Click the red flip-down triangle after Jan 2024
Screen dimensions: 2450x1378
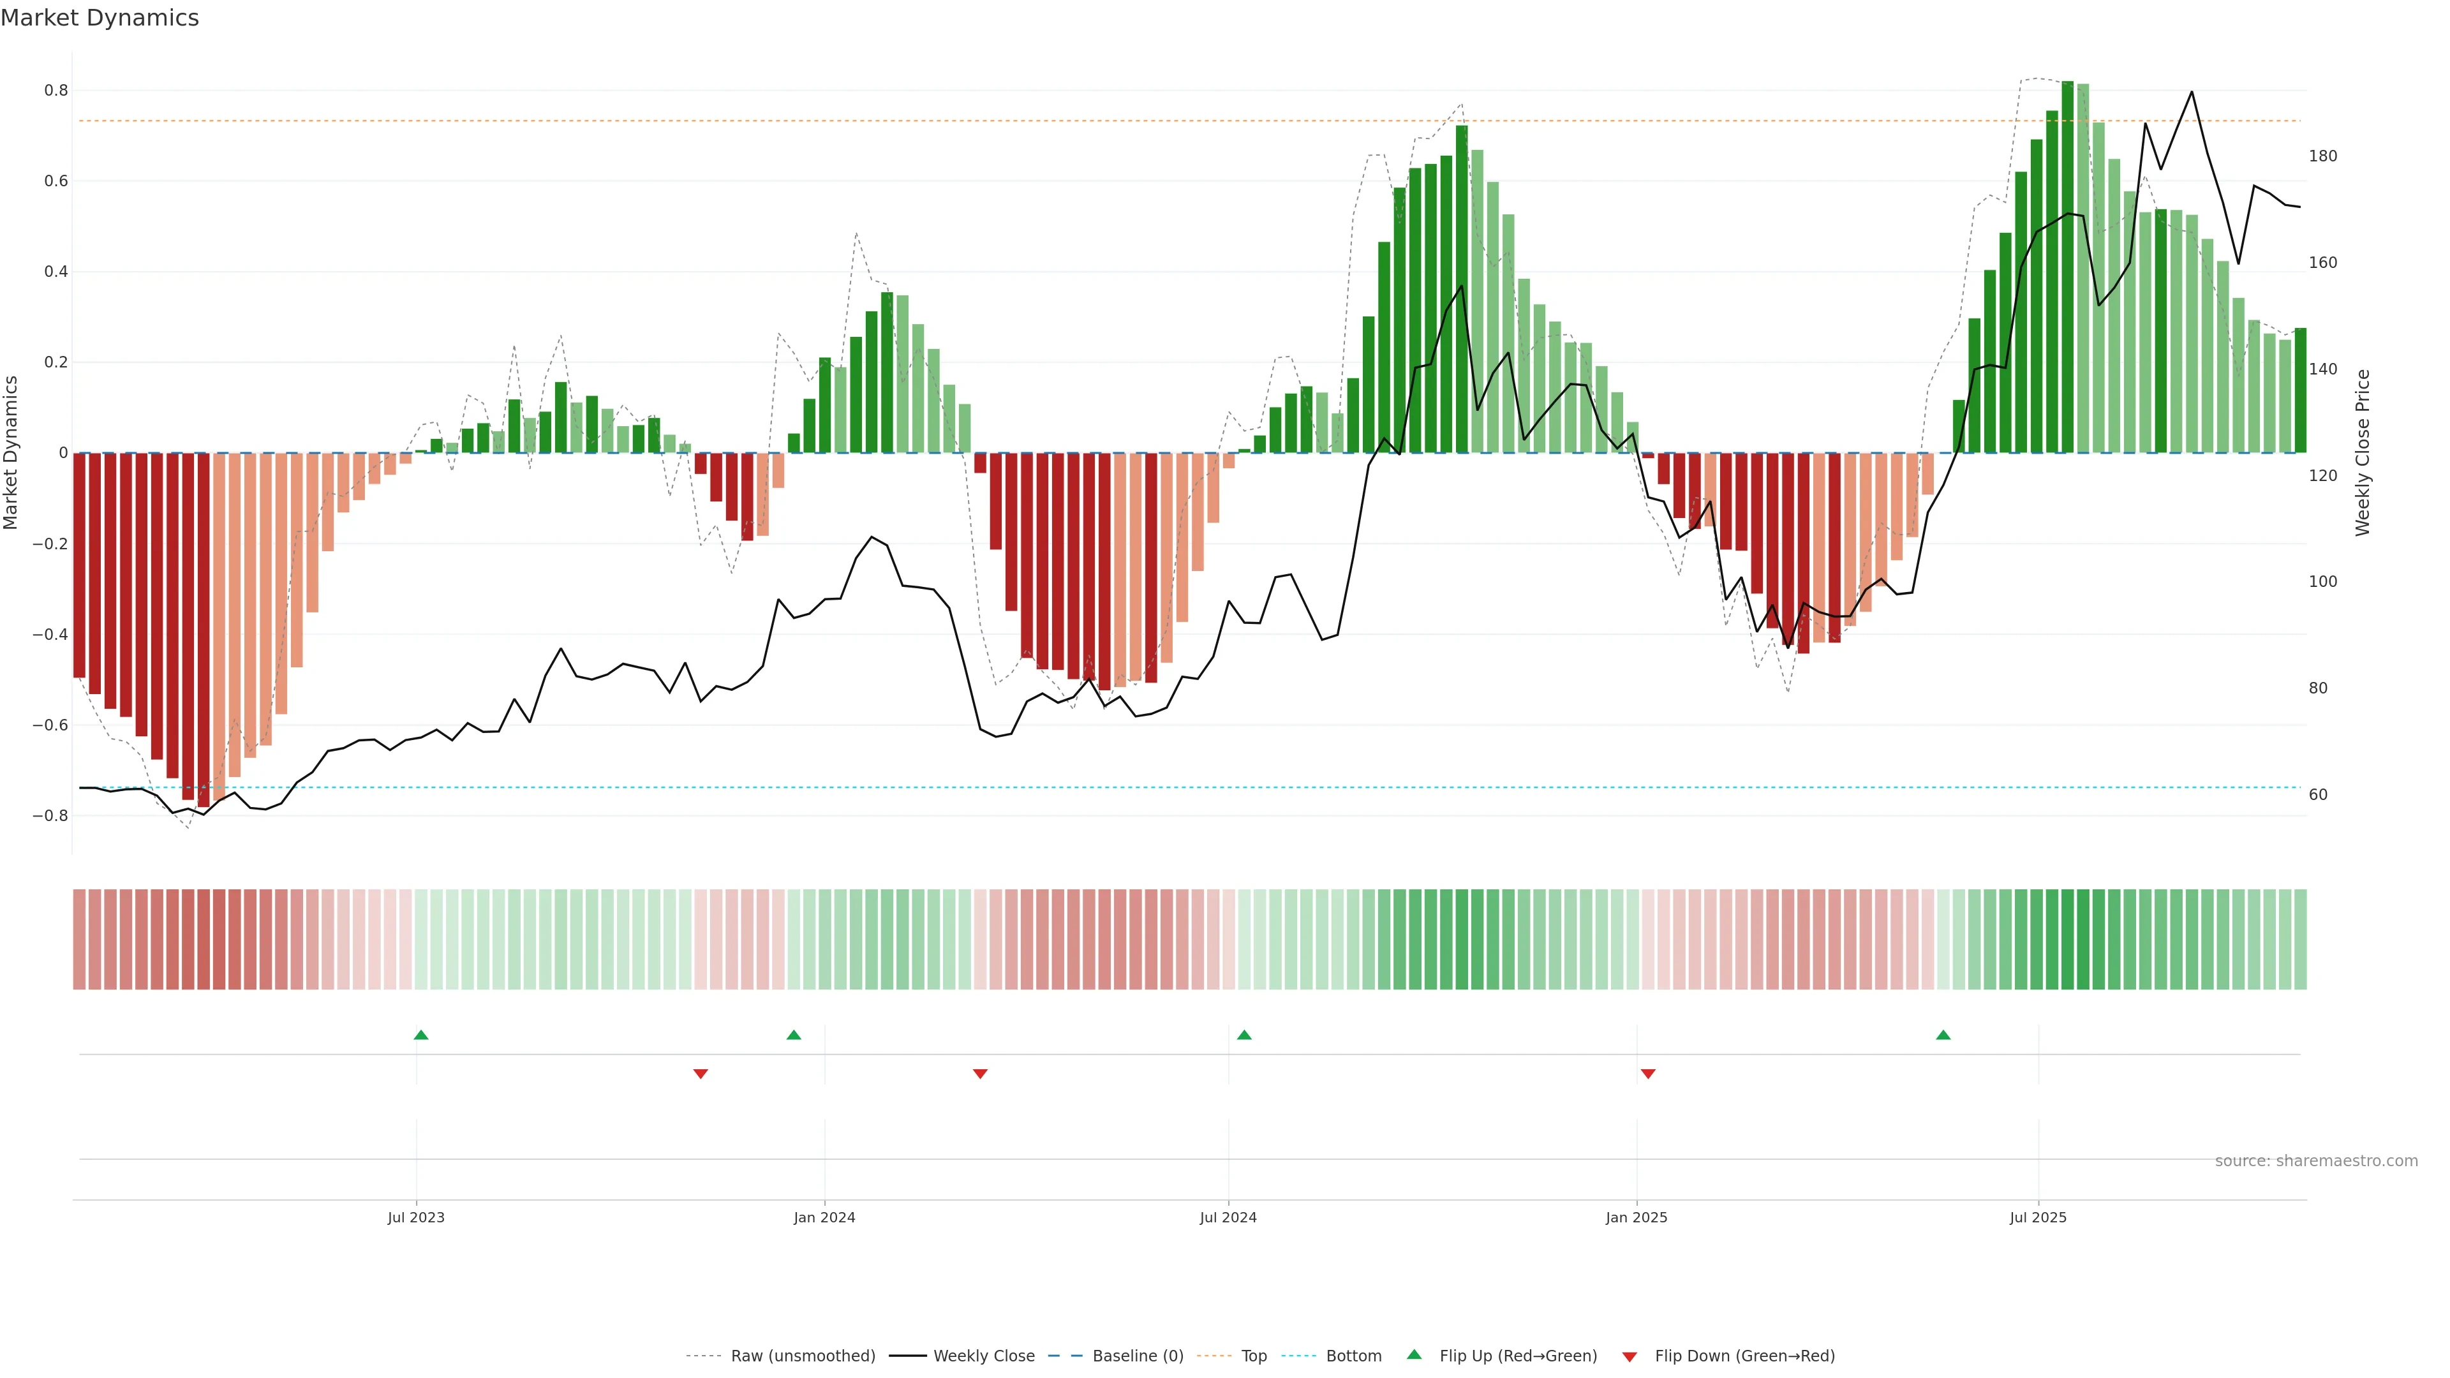[981, 1074]
